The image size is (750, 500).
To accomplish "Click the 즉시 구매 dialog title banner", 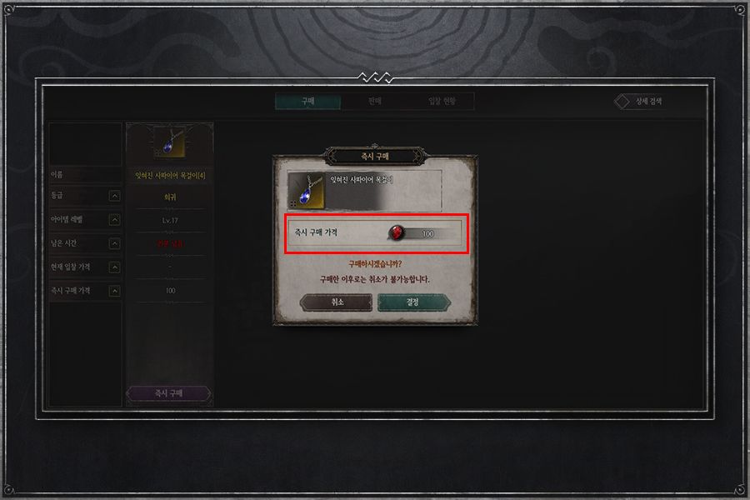I will click(374, 156).
